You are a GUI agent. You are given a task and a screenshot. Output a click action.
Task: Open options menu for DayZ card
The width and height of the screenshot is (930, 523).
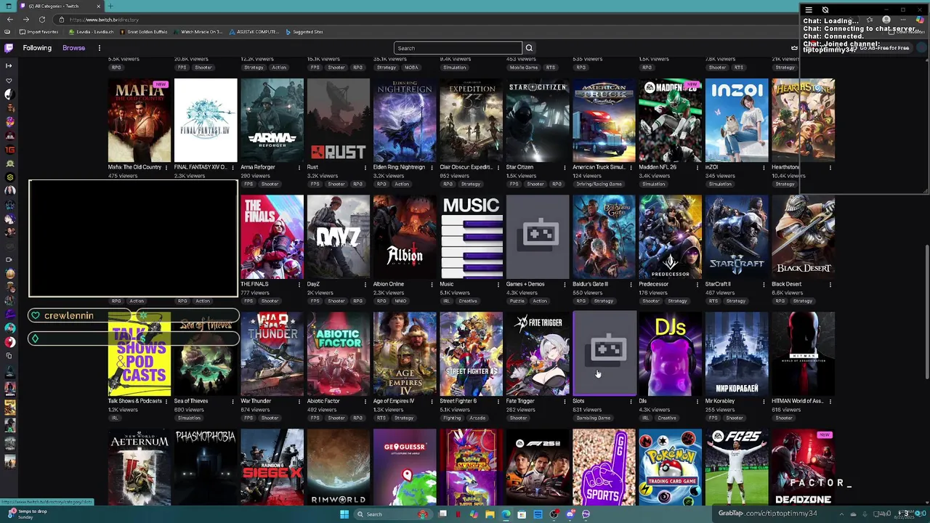click(x=365, y=285)
